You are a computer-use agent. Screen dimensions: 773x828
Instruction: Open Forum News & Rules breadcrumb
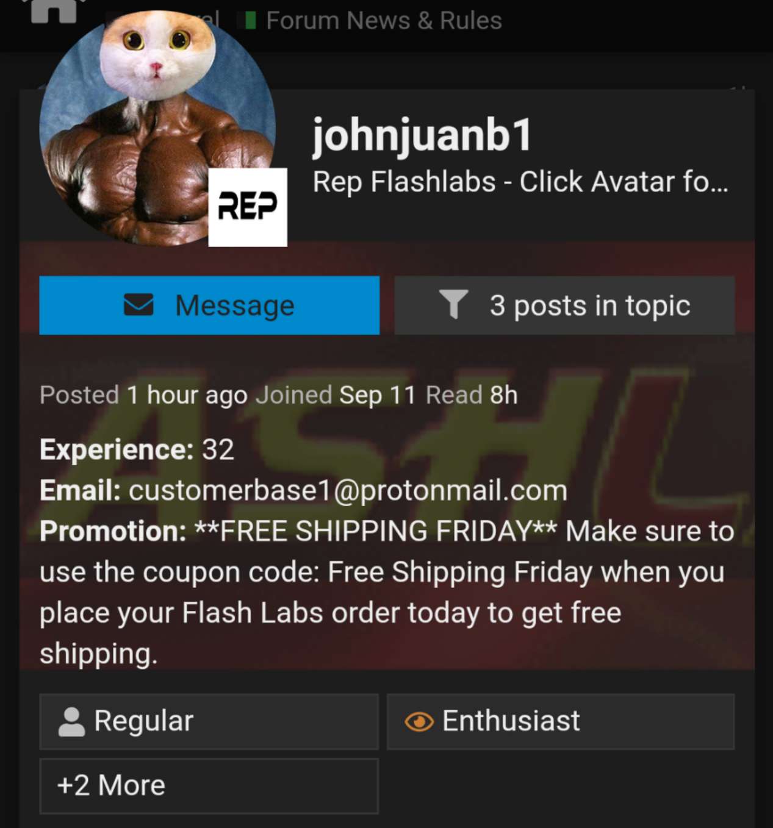pyautogui.click(x=384, y=21)
